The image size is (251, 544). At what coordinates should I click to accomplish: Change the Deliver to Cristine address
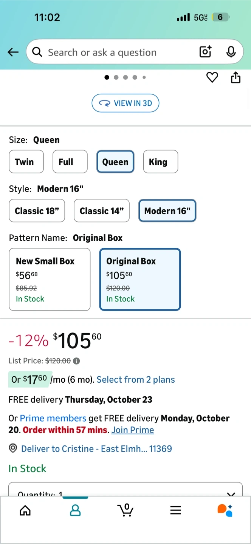click(96, 449)
